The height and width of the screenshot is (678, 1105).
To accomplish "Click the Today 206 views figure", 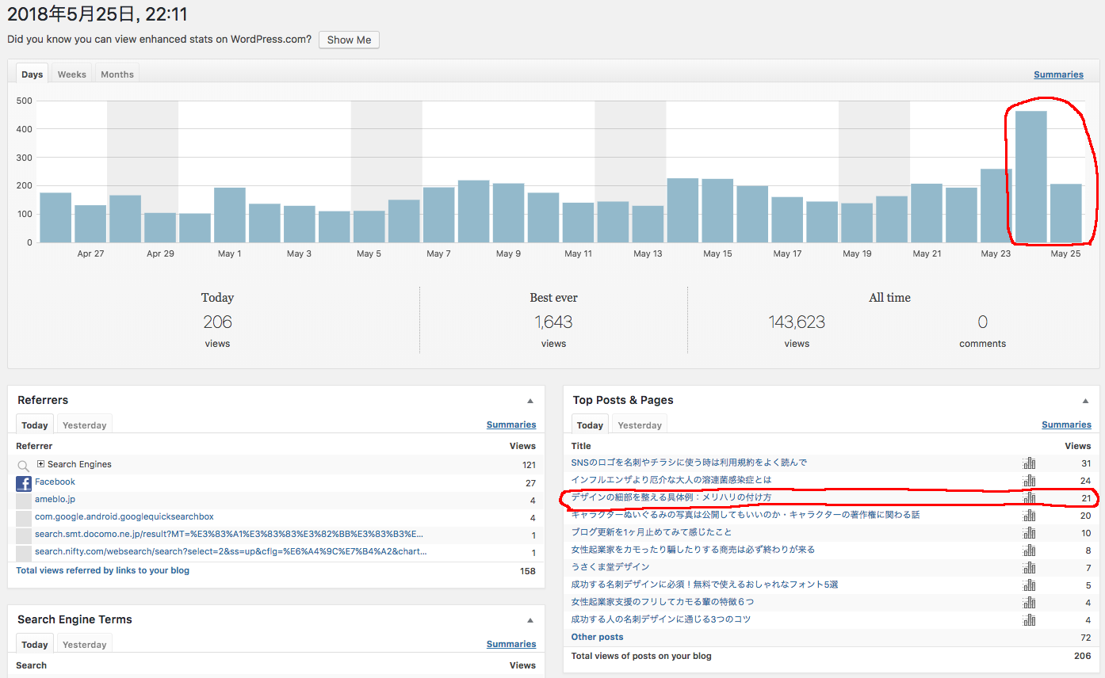I will click(217, 322).
